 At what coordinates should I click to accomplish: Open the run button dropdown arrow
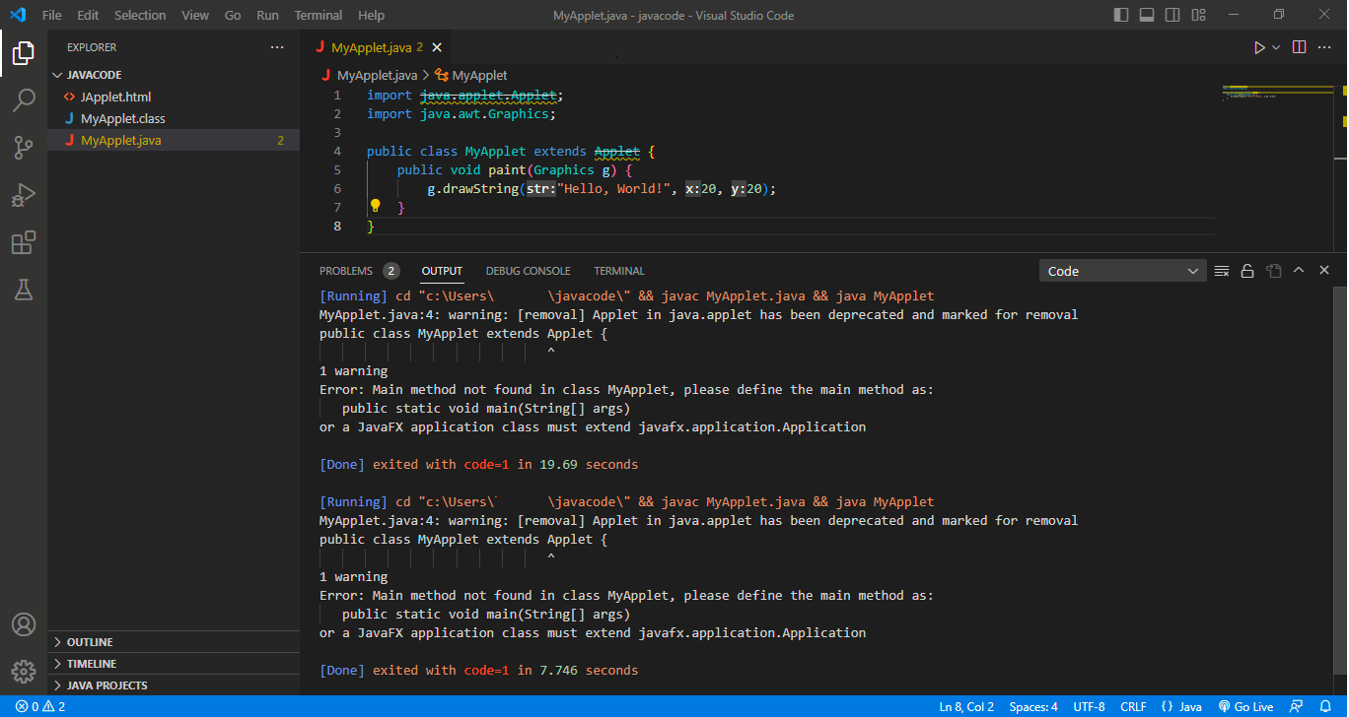[1276, 47]
